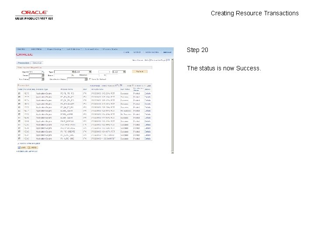Click the Process Type column header

[x=42, y=89]
